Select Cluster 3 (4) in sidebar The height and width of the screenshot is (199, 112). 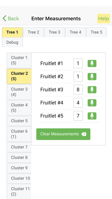coord(19,92)
